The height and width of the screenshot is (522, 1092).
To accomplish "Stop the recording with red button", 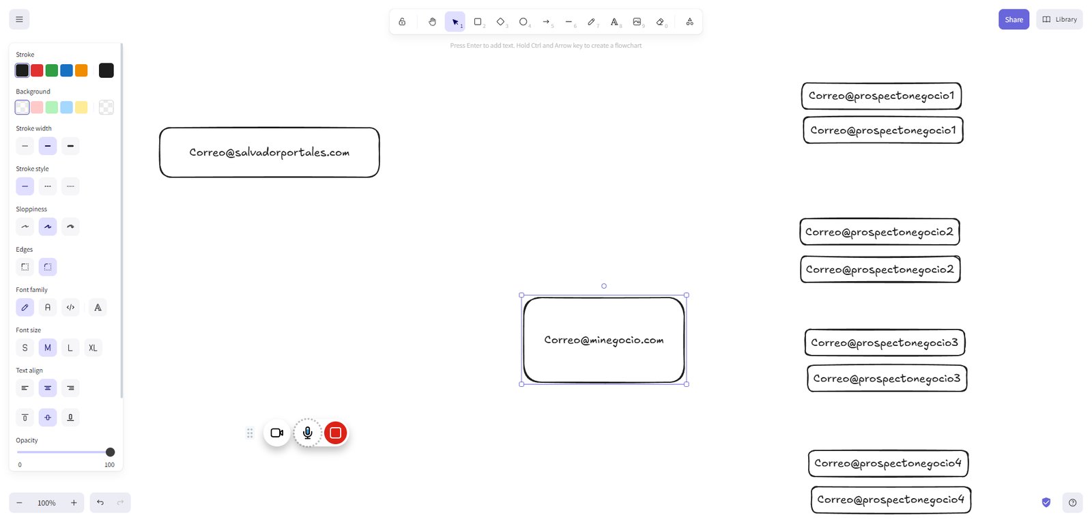I will (x=336, y=433).
